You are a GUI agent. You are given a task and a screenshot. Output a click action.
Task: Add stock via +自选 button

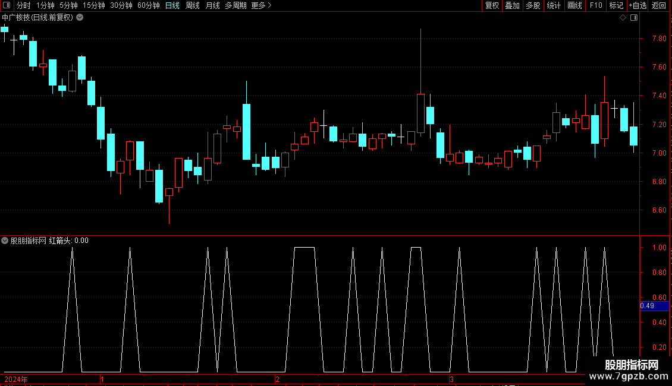click(x=638, y=5)
